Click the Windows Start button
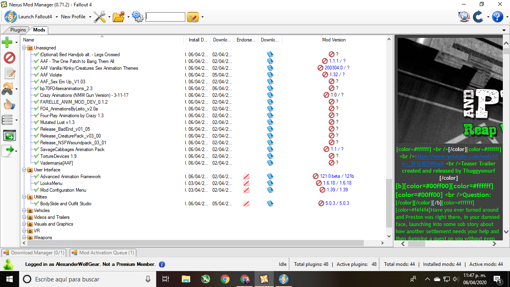This screenshot has height=287, width=510. (9, 279)
